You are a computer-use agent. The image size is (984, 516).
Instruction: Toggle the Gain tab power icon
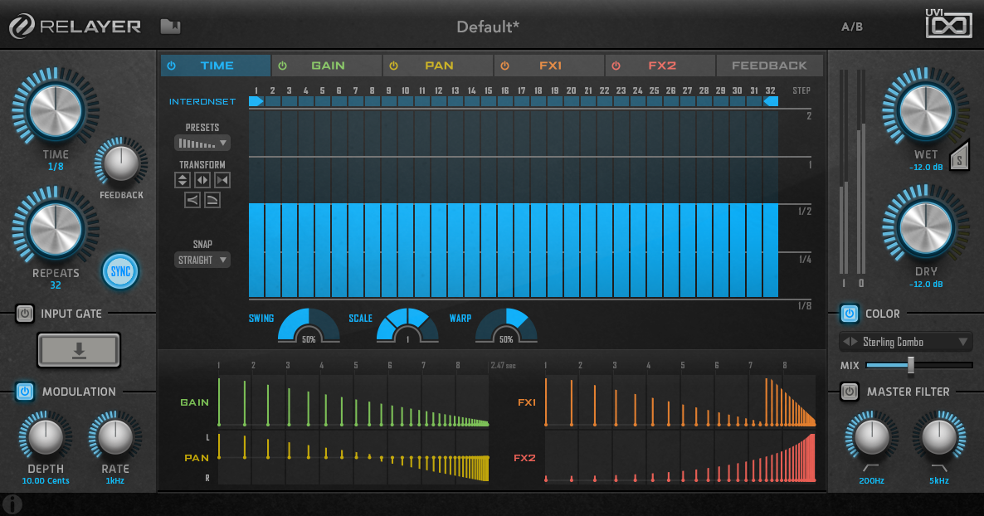coord(282,66)
